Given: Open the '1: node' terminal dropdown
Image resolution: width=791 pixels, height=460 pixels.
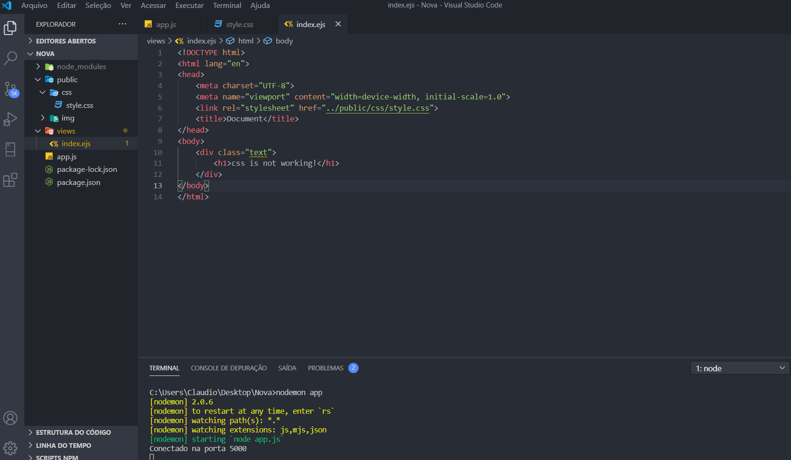Looking at the screenshot, I should (x=740, y=368).
